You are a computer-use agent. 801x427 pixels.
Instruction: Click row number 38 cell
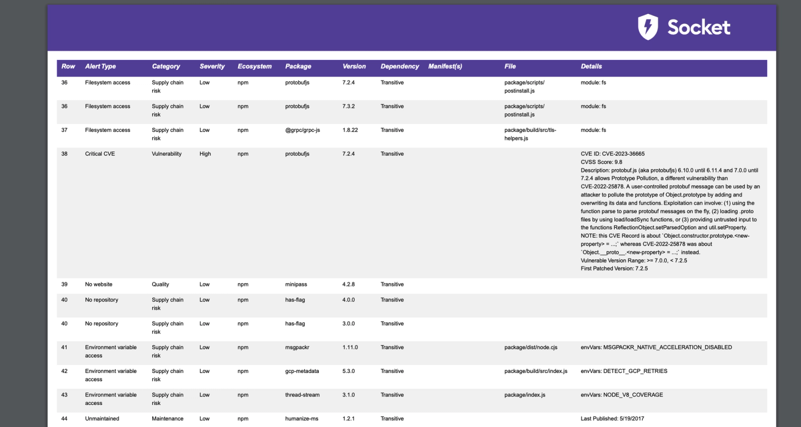coord(64,154)
